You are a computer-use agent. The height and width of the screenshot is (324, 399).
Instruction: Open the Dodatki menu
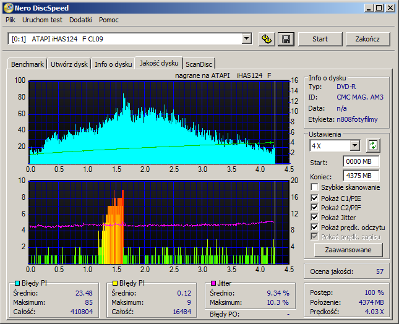click(x=80, y=20)
